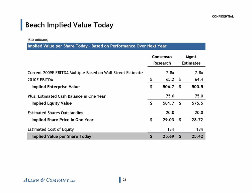The image size is (251, 194).
Task: Select the 29.03 implied share price value
Action: tap(165, 120)
